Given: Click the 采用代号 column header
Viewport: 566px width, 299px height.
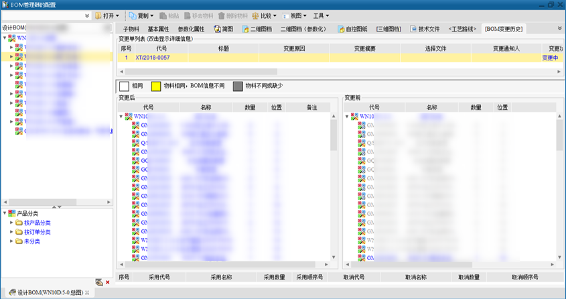Looking at the screenshot, I should (x=159, y=278).
